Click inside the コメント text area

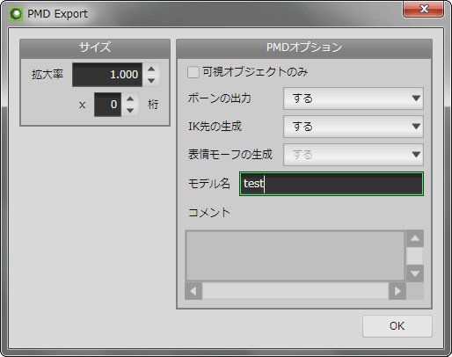295,256
